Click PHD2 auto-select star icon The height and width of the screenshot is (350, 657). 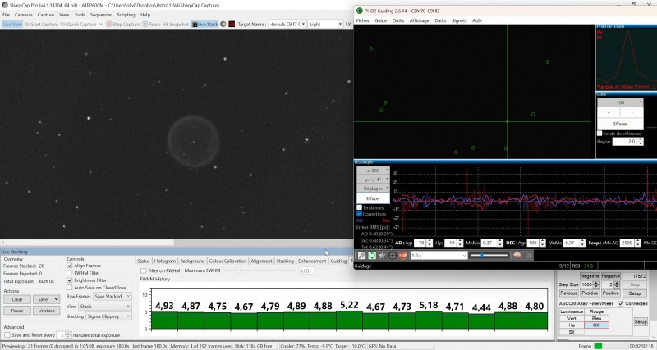(x=382, y=255)
